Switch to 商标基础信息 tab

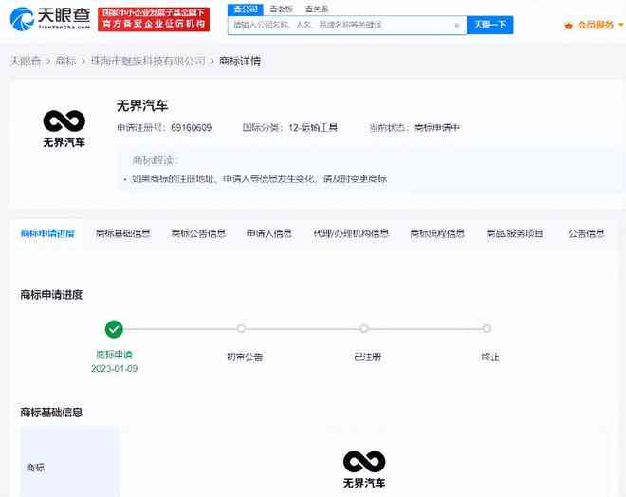(x=123, y=233)
